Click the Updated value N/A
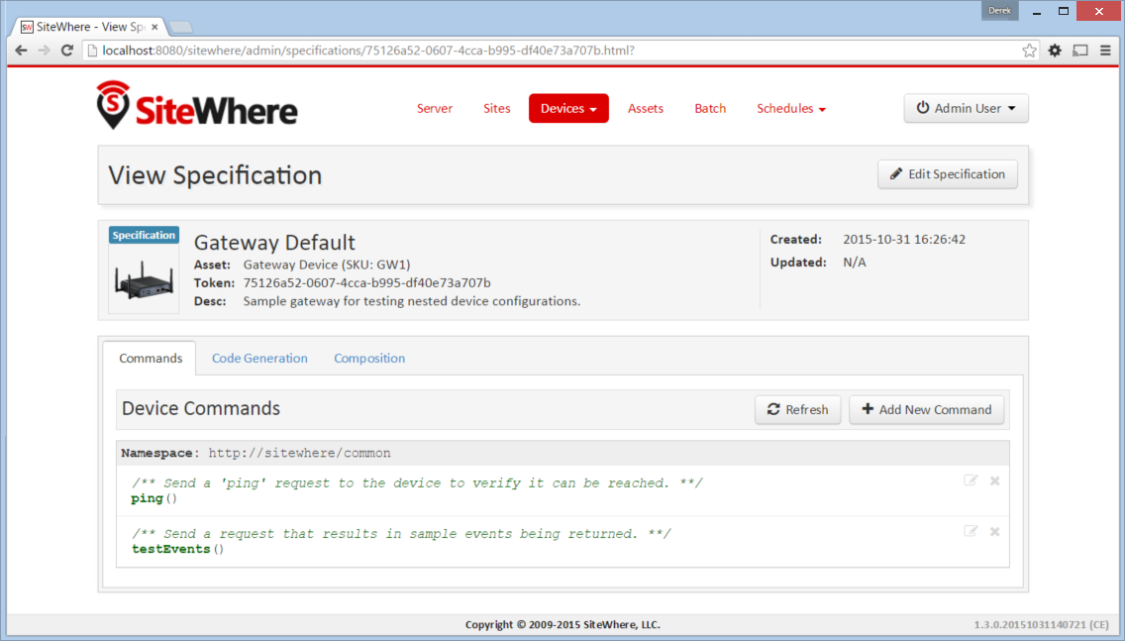Screen dimensions: 1125x641 tap(855, 263)
